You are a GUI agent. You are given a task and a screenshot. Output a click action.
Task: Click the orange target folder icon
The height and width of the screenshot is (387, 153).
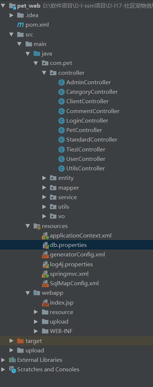pyautogui.click(x=20, y=341)
